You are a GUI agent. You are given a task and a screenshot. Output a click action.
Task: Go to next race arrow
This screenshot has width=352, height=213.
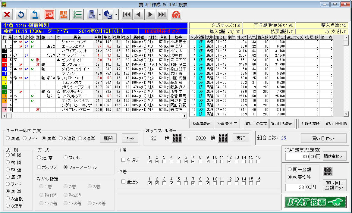tap(150, 15)
